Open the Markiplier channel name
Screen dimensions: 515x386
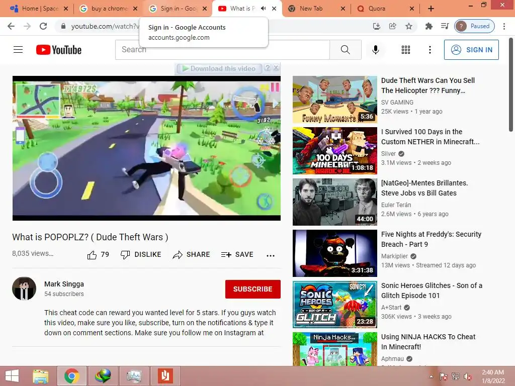[394, 256]
